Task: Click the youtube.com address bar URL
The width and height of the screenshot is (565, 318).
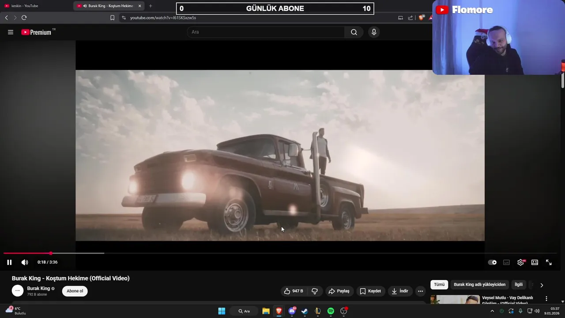Action: [163, 18]
